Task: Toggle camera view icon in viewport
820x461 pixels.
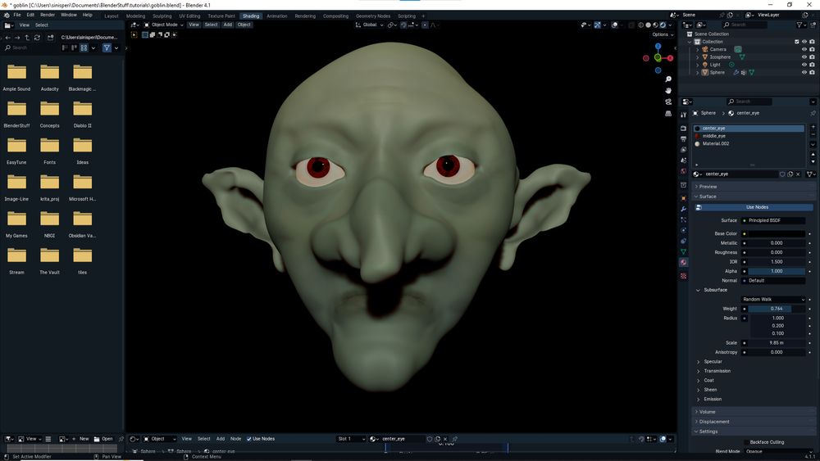Action: pos(667,102)
